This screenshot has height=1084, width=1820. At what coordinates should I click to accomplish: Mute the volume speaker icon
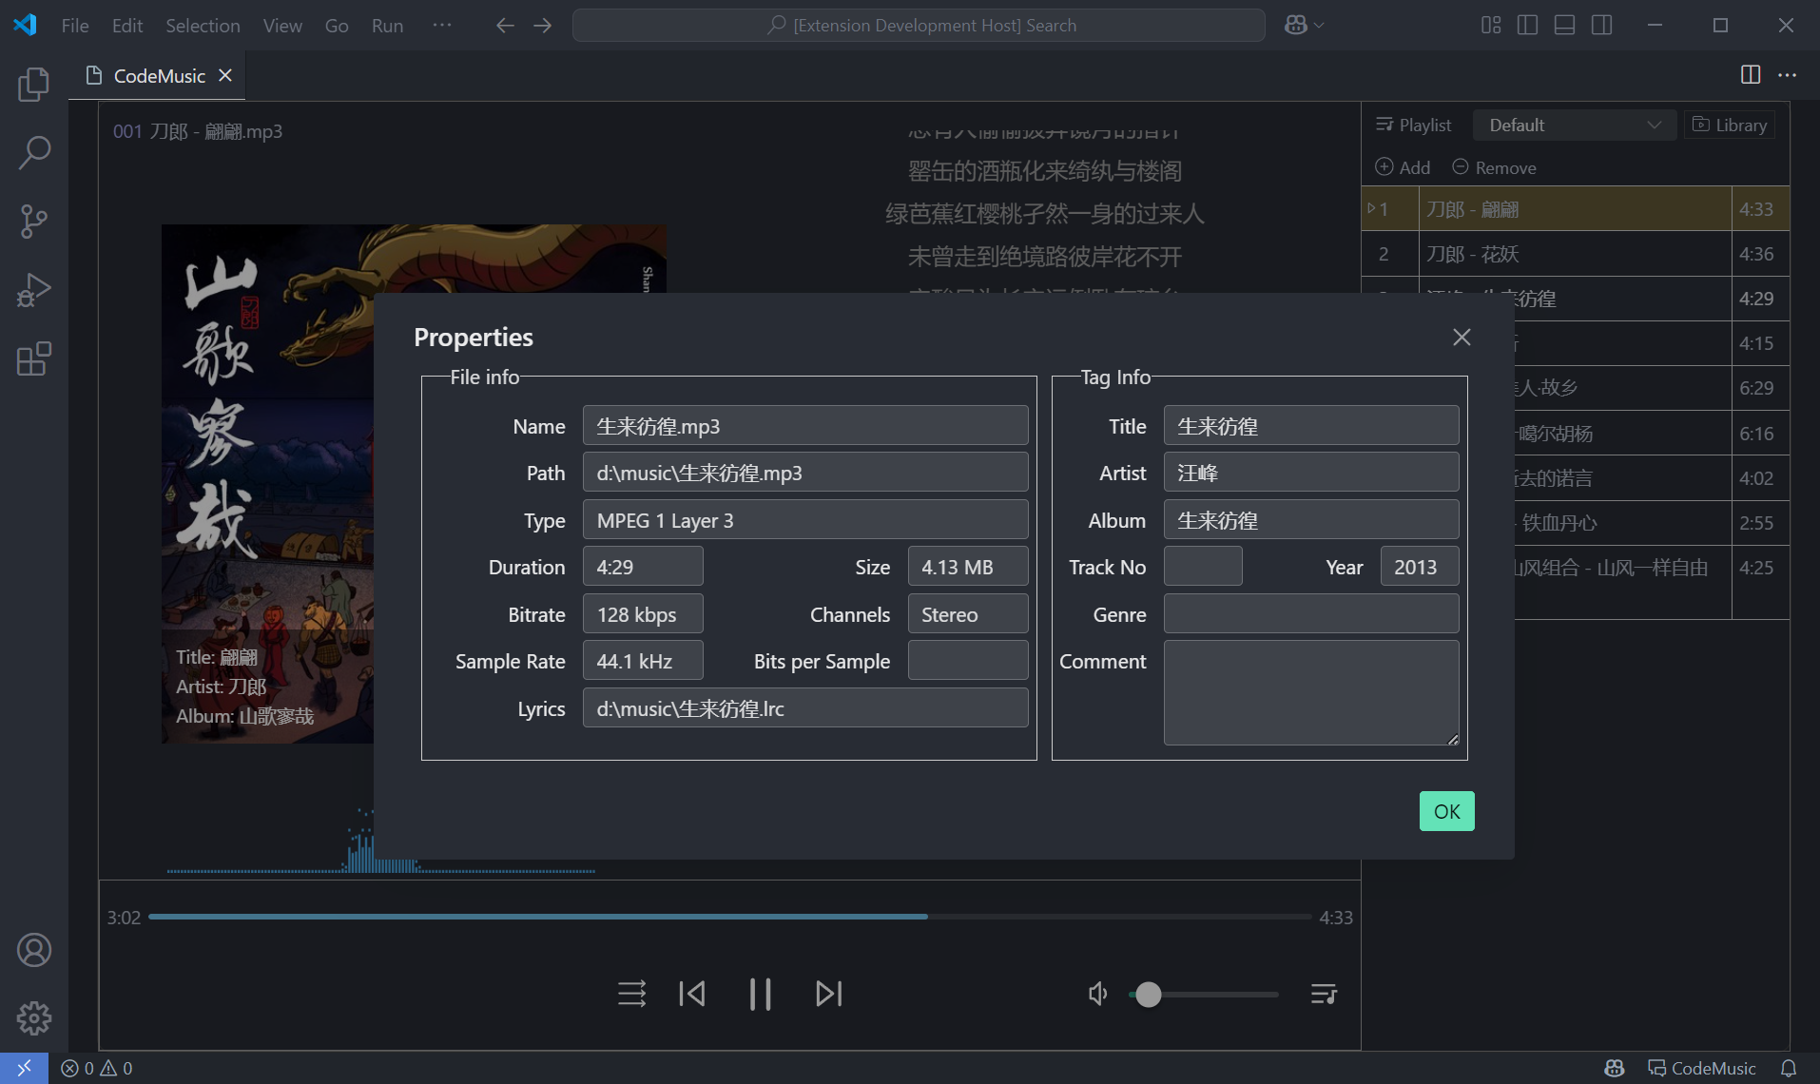(x=1098, y=994)
